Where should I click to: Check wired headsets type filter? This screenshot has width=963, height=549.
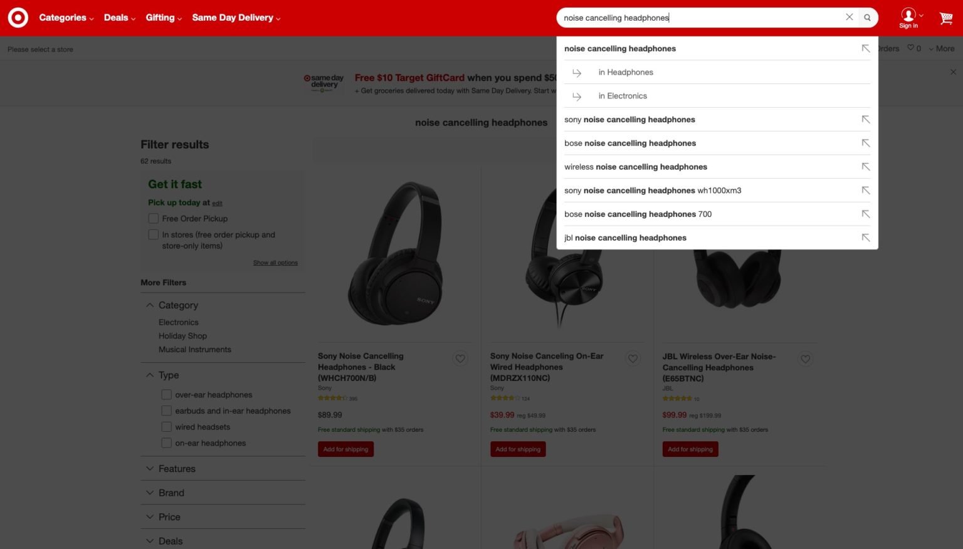(166, 427)
